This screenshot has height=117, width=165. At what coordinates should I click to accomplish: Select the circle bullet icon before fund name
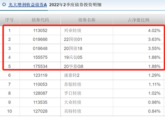(4, 5)
